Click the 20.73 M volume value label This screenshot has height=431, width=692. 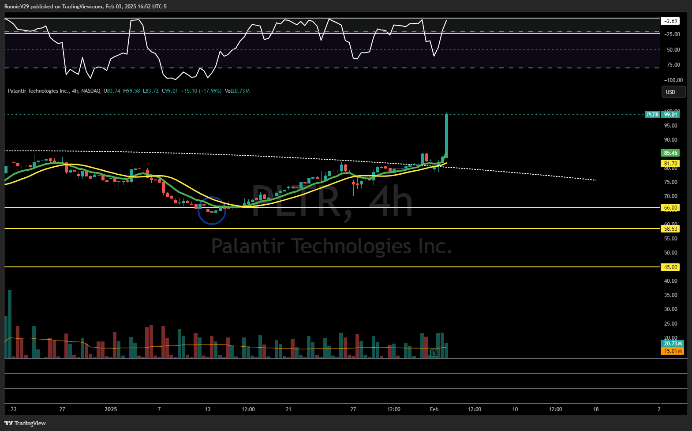(673, 343)
